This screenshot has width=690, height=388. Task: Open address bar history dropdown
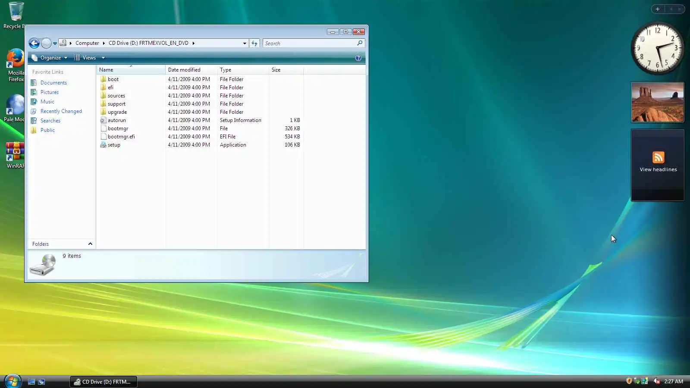tap(245, 43)
